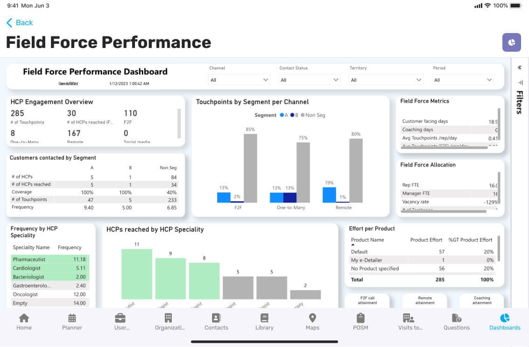The image size is (529, 347).
Task: Tap the Back chevron arrow
Action: point(9,22)
